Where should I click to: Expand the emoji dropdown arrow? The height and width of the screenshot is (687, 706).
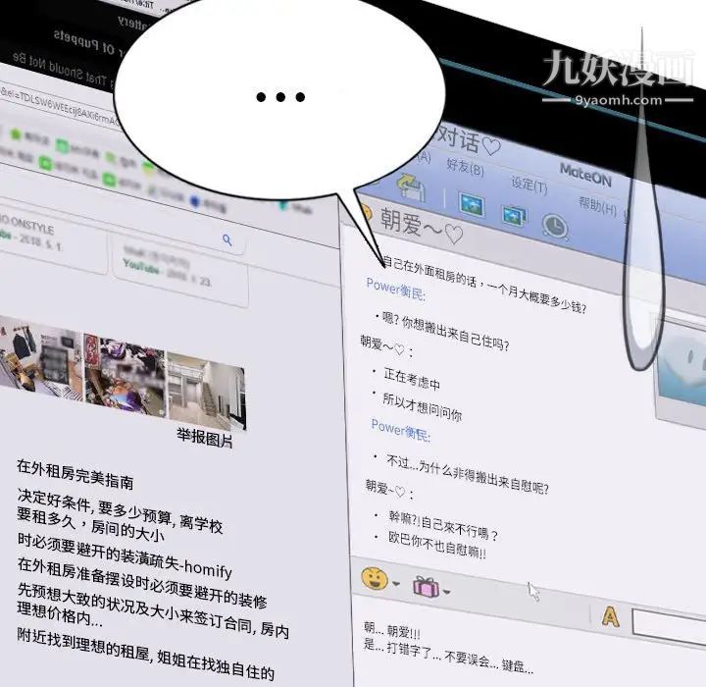(x=395, y=584)
